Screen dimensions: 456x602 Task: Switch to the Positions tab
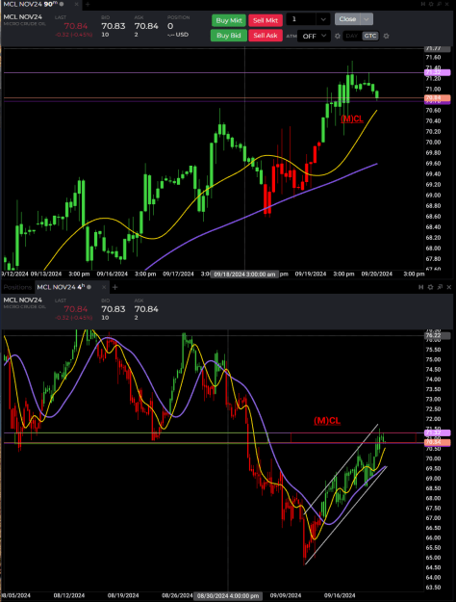pos(17,287)
